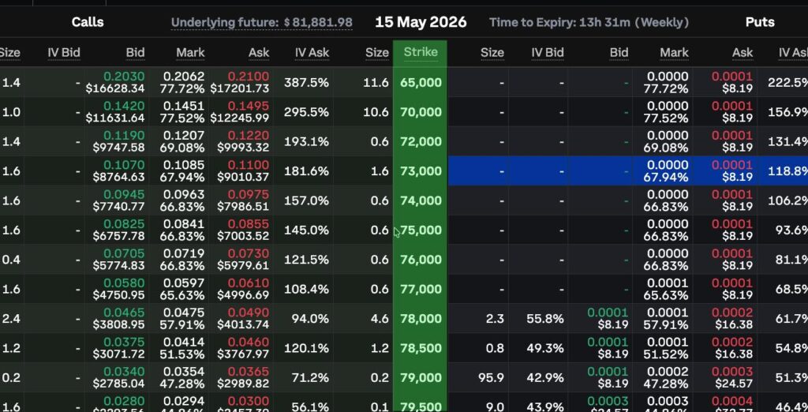The image size is (808, 412).
Task: Click the 72,000 call mark 0.1207
Action: [184, 136]
